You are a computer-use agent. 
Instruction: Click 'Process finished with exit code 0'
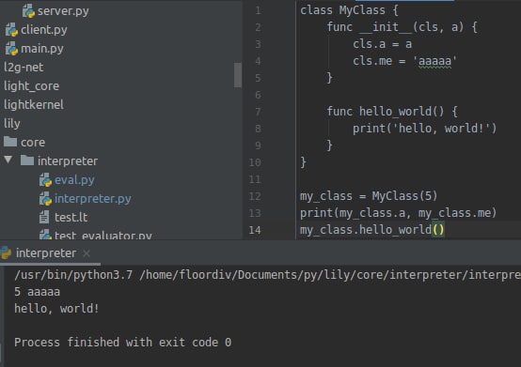pos(122,343)
